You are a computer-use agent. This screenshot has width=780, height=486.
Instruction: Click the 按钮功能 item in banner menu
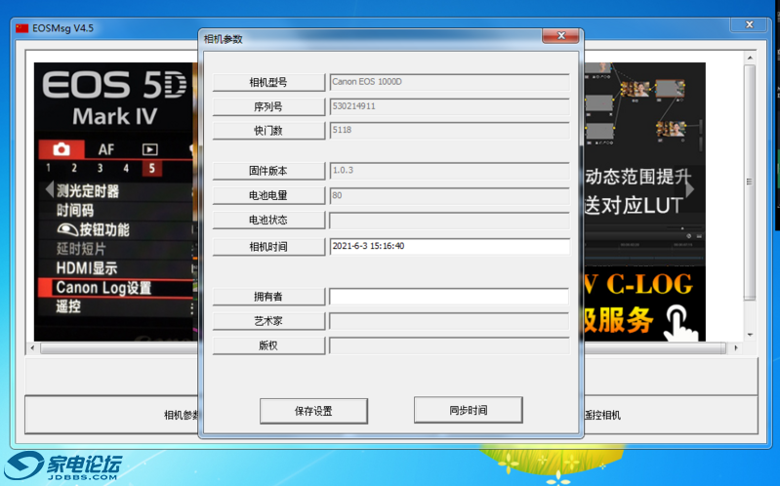(x=94, y=229)
